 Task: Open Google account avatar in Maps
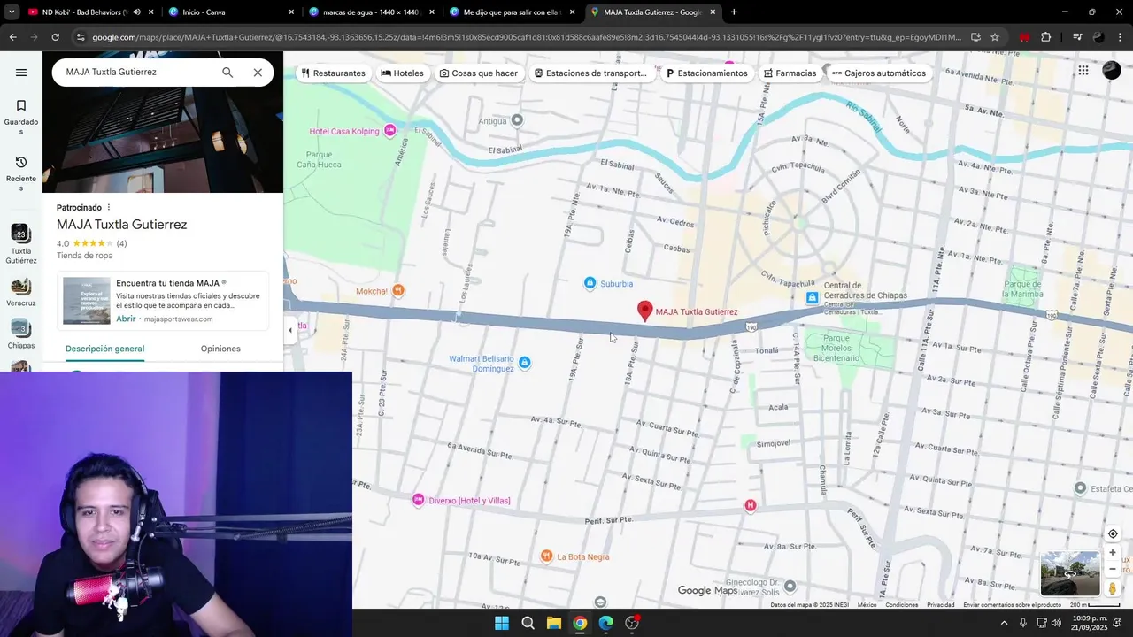click(x=1112, y=71)
